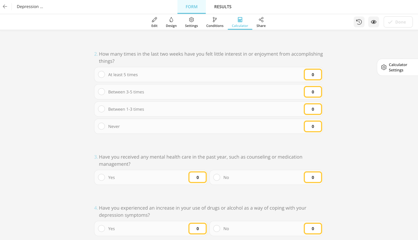Click the Calculator label under its icon
Viewport: 418px width, 240px height.
tap(240, 26)
